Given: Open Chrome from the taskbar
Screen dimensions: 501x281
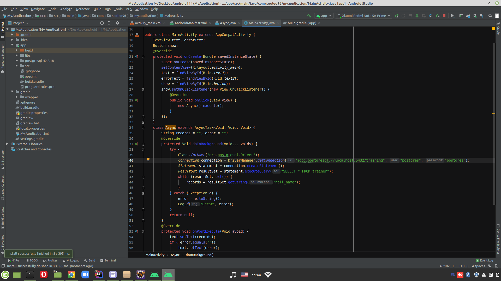Looking at the screenshot, I should point(71,275).
